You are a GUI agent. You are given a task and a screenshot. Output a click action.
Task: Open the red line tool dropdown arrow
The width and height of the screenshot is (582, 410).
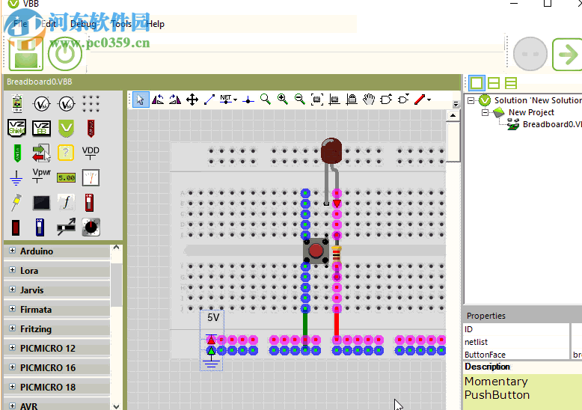(429, 100)
